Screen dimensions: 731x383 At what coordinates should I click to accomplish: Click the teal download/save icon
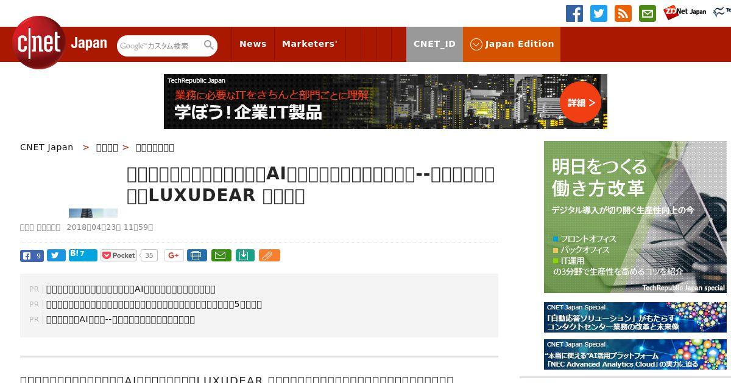coord(244,255)
